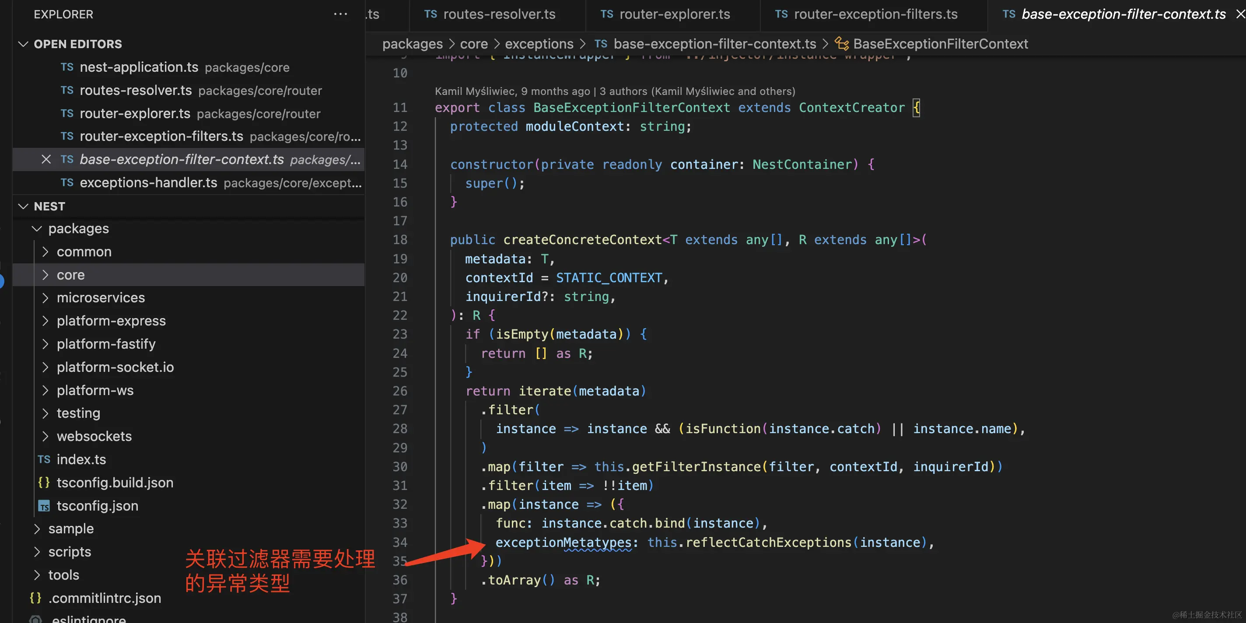Open tsconfig.build.json file
The width and height of the screenshot is (1246, 623).
(x=115, y=483)
